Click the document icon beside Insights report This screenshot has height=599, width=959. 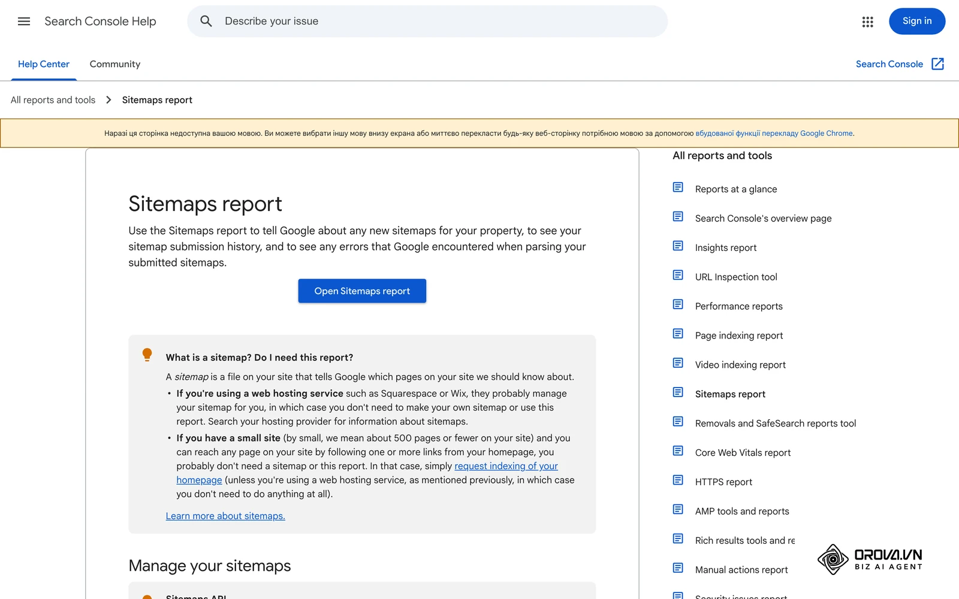pyautogui.click(x=678, y=246)
